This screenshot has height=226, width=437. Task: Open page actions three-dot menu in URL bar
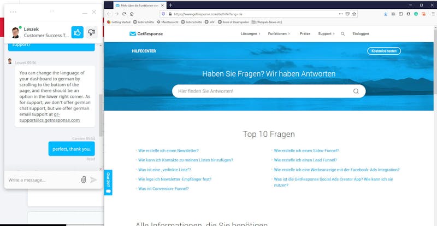click(340, 14)
